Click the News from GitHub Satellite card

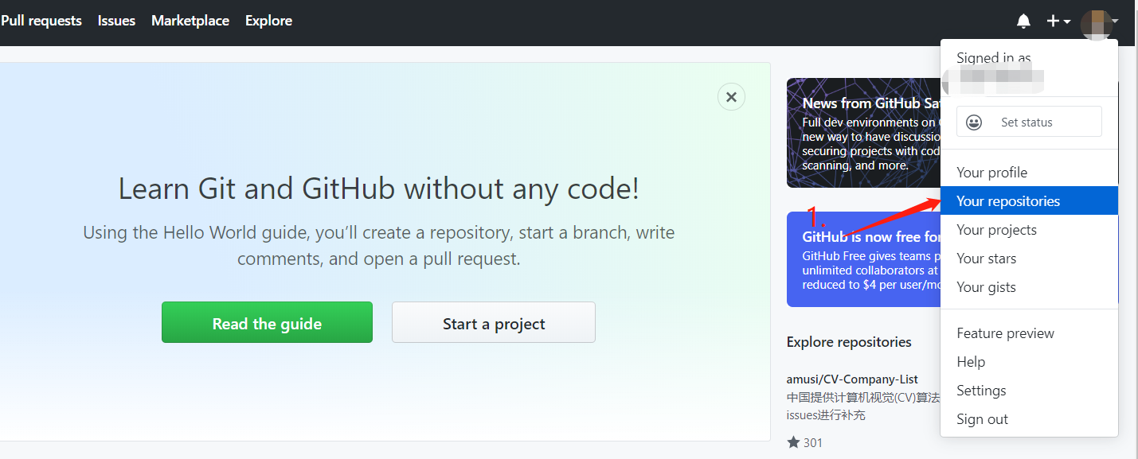tap(863, 133)
